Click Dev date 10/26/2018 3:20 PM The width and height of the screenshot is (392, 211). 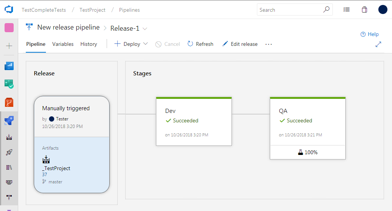(x=186, y=135)
